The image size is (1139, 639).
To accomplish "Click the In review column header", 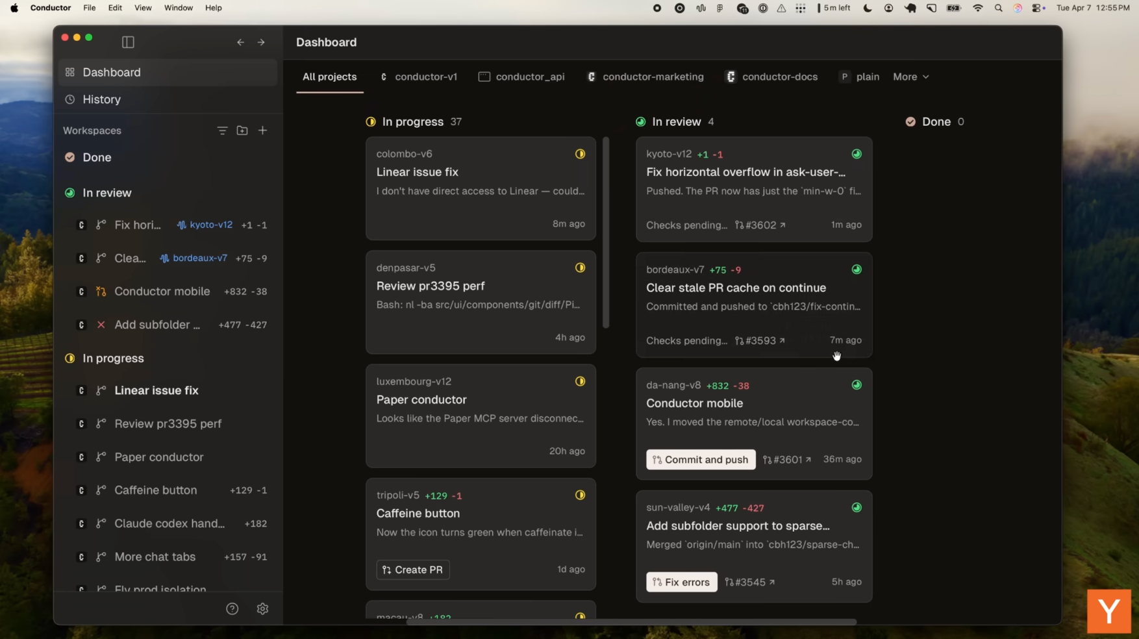I will 676,121.
